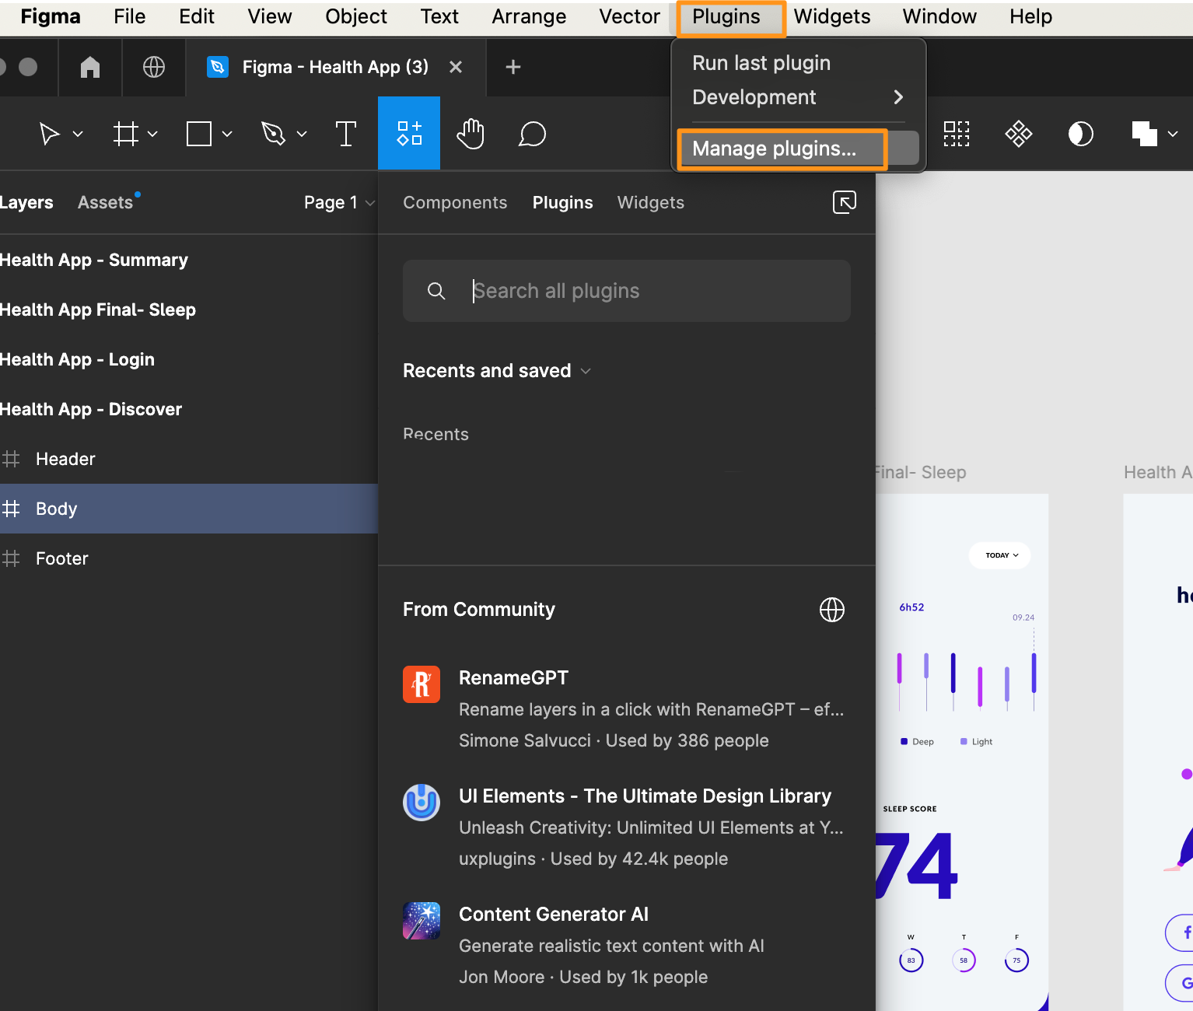Add a new tab with plus
Viewport: 1193px width, 1011px height.
pos(513,67)
